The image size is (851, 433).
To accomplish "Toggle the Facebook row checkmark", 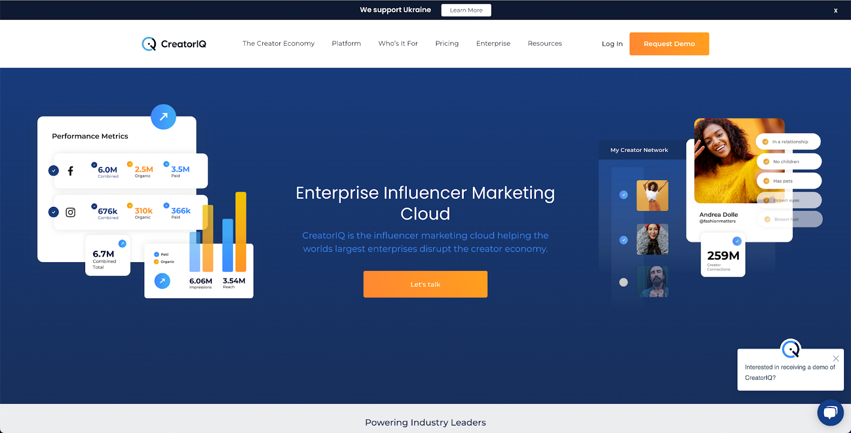I will [x=54, y=171].
